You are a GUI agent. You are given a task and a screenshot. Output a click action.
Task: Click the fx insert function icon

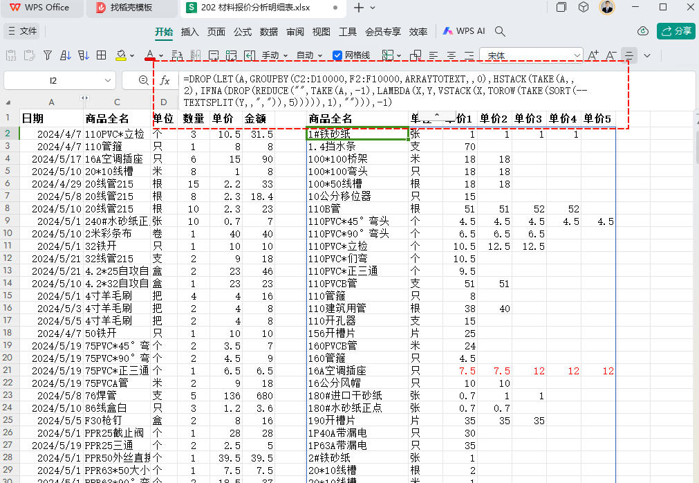point(165,80)
